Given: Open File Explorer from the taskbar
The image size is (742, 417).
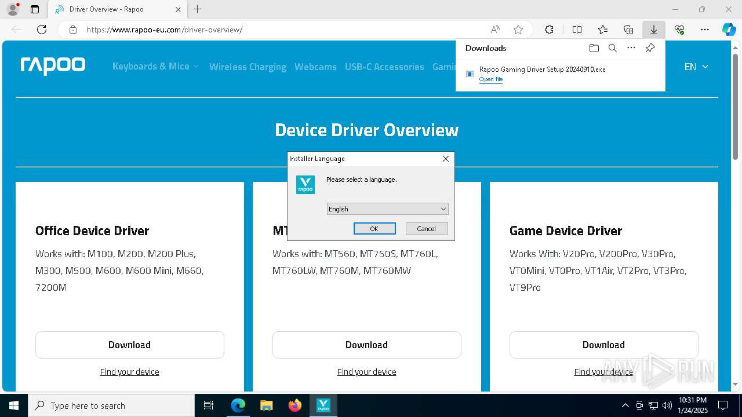Looking at the screenshot, I should 266,405.
